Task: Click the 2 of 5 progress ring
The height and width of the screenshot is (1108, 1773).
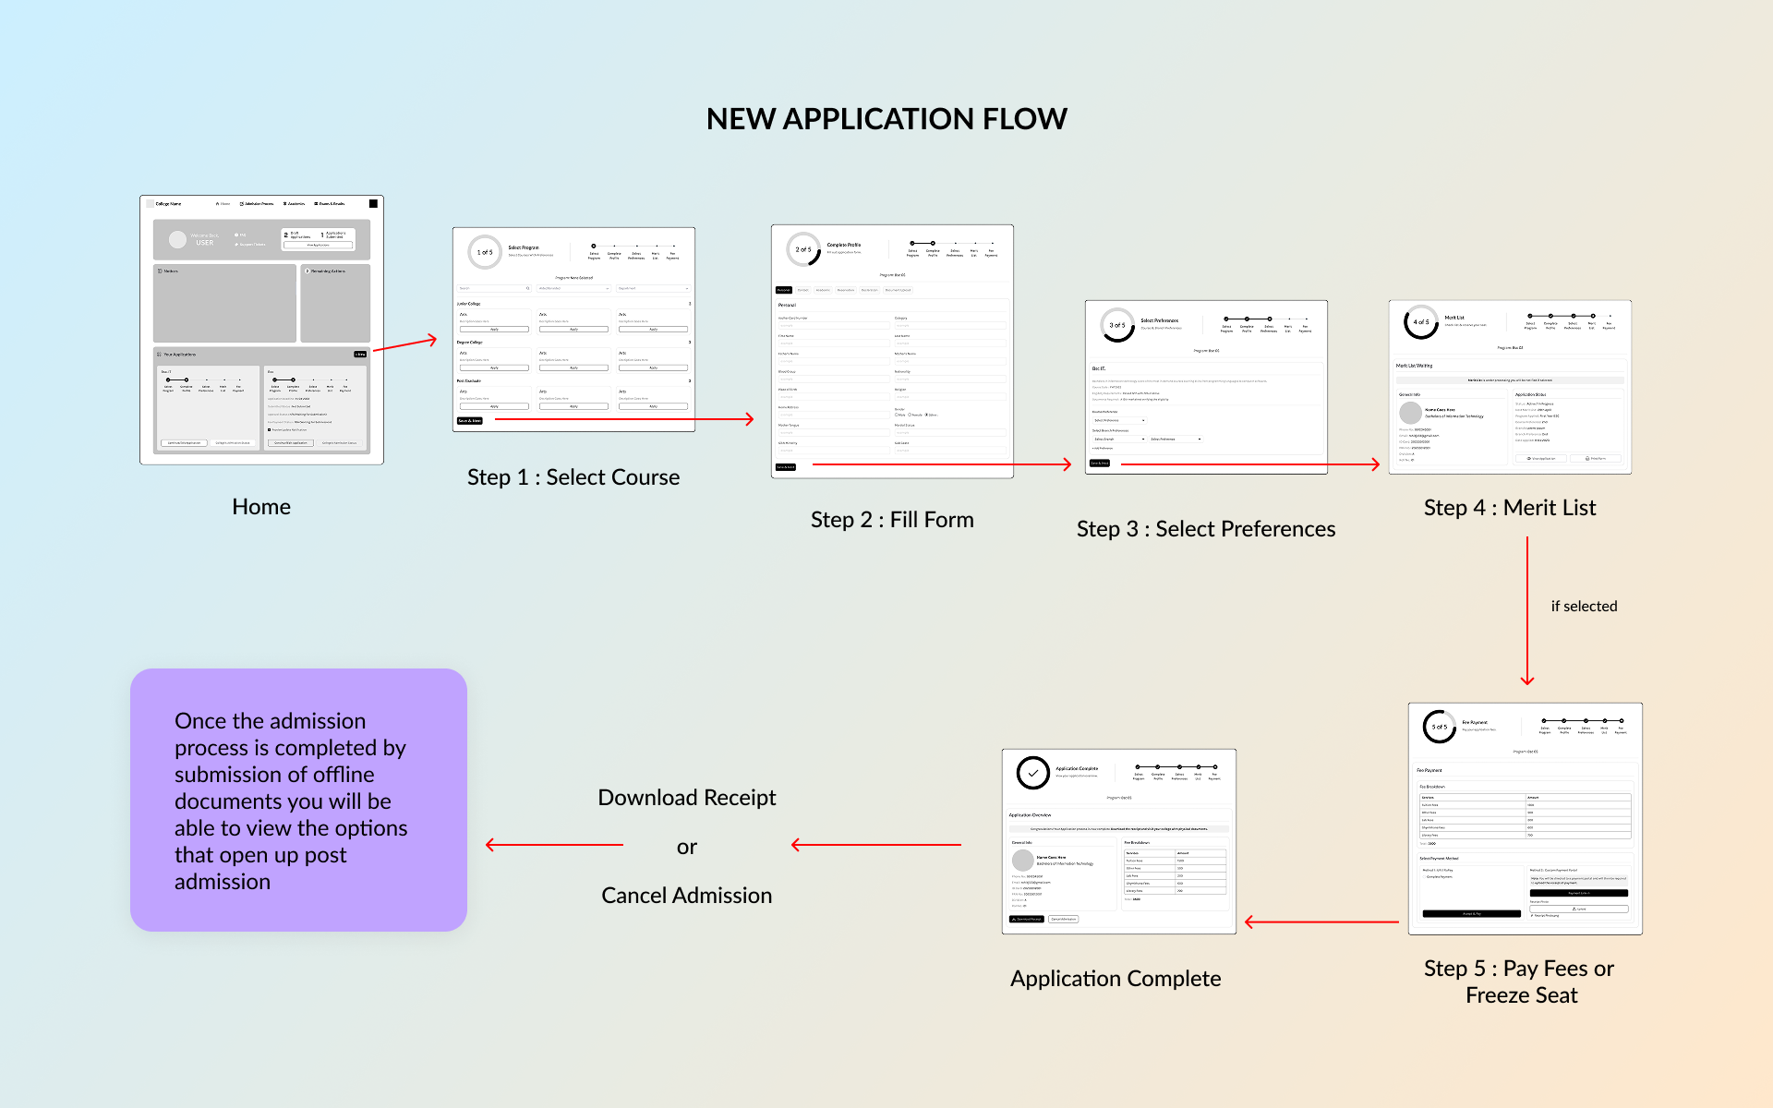Action: (x=803, y=249)
